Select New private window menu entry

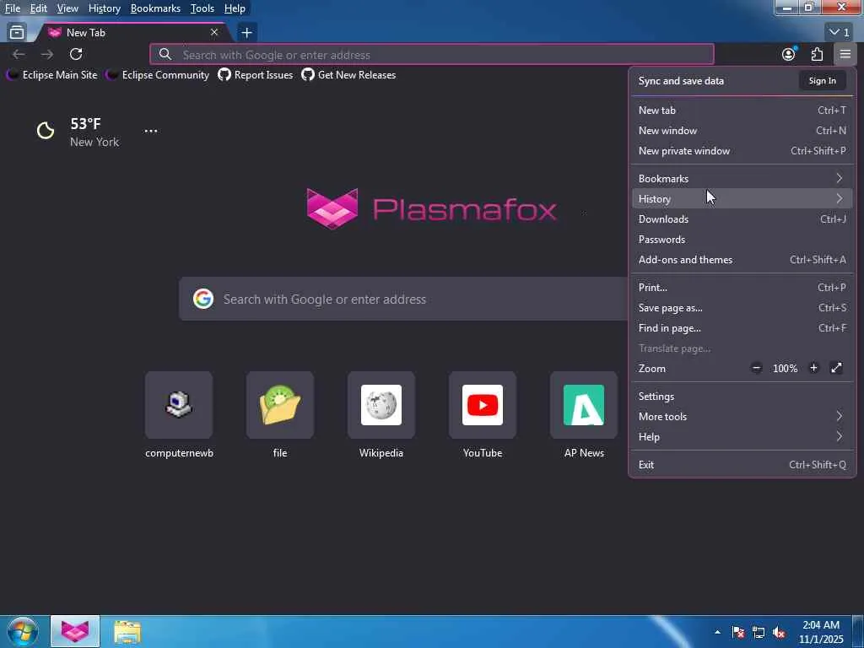point(742,151)
